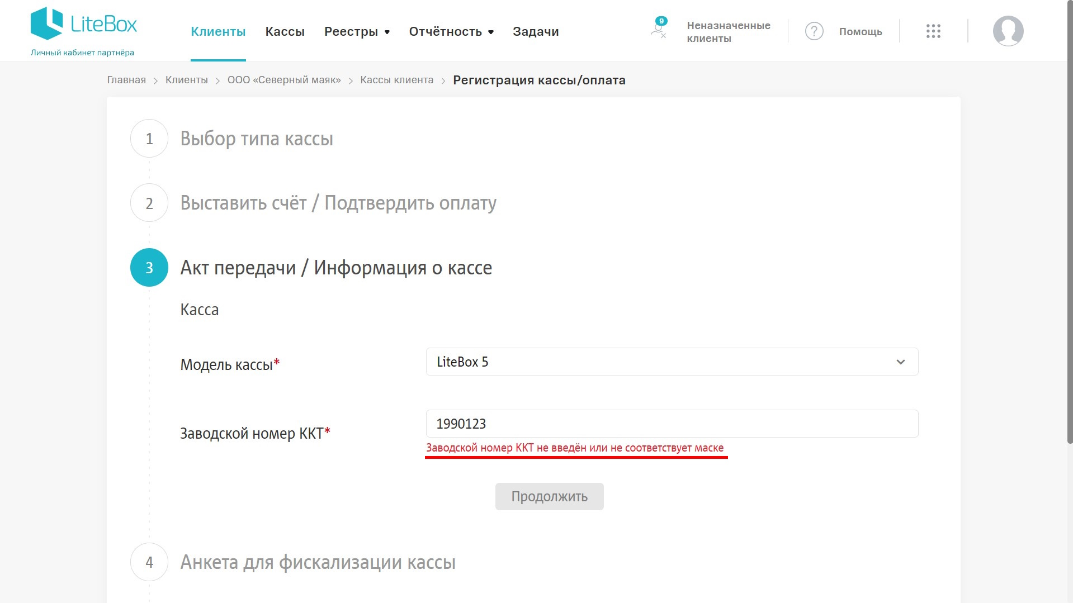
Task: Click the Касса section label
Action: tap(199, 310)
